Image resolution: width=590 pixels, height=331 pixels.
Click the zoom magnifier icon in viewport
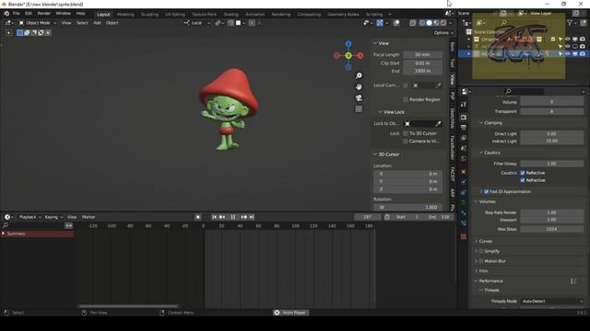point(359,75)
